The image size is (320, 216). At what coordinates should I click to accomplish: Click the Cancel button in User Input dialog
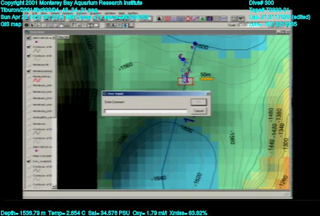(199, 111)
